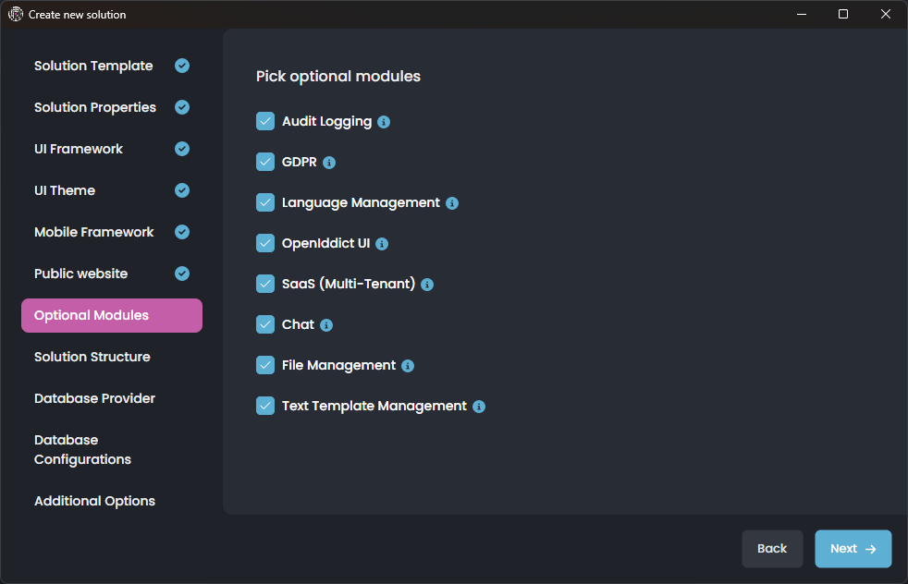
Task: Show info for Language Management module
Action: pos(452,203)
